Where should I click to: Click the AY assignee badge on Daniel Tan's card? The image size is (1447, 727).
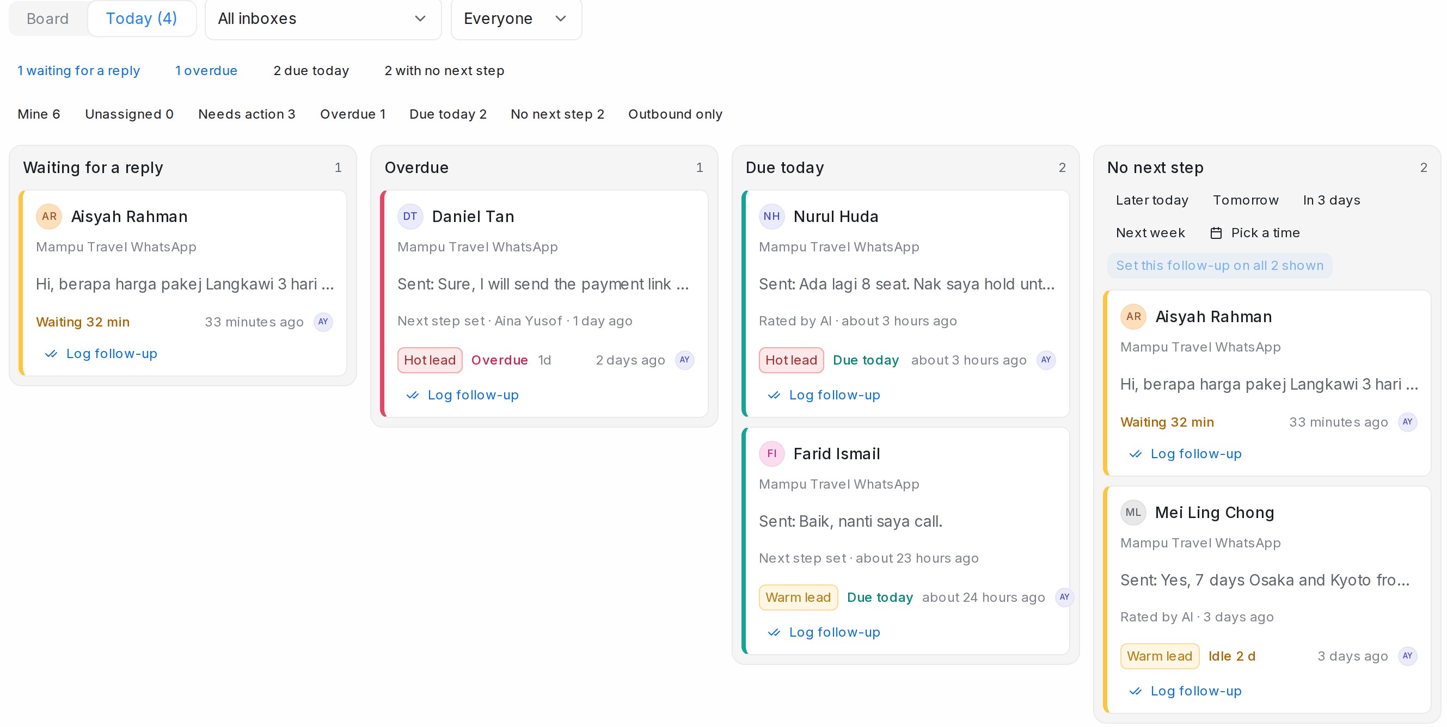684,360
